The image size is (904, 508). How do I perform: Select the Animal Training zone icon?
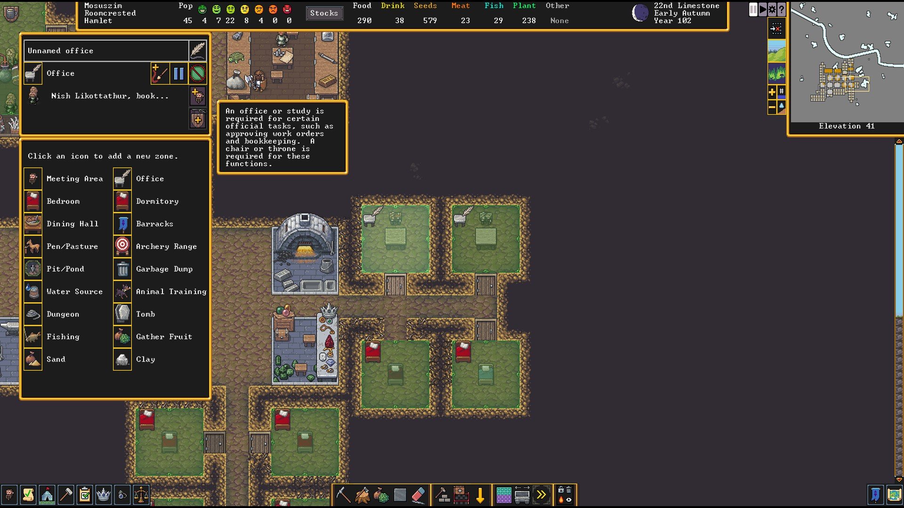pos(122,291)
